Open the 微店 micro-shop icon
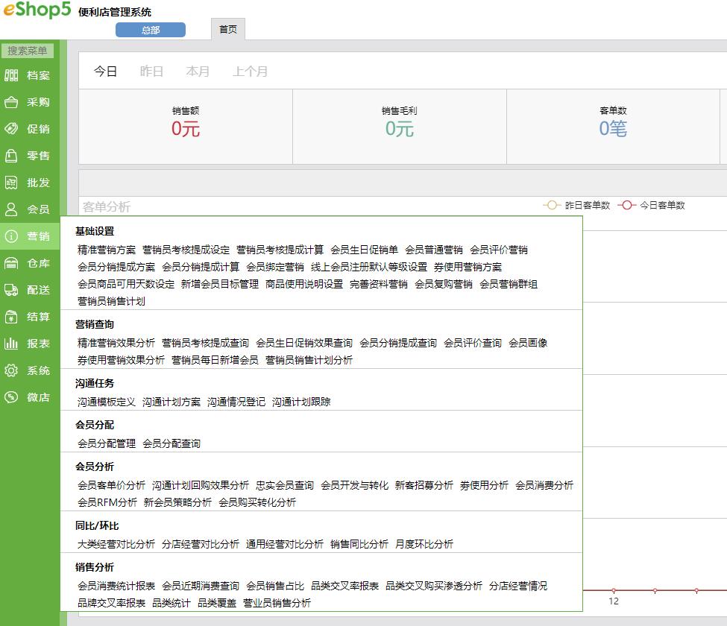Image resolution: width=727 pixels, height=626 pixels. (x=11, y=397)
